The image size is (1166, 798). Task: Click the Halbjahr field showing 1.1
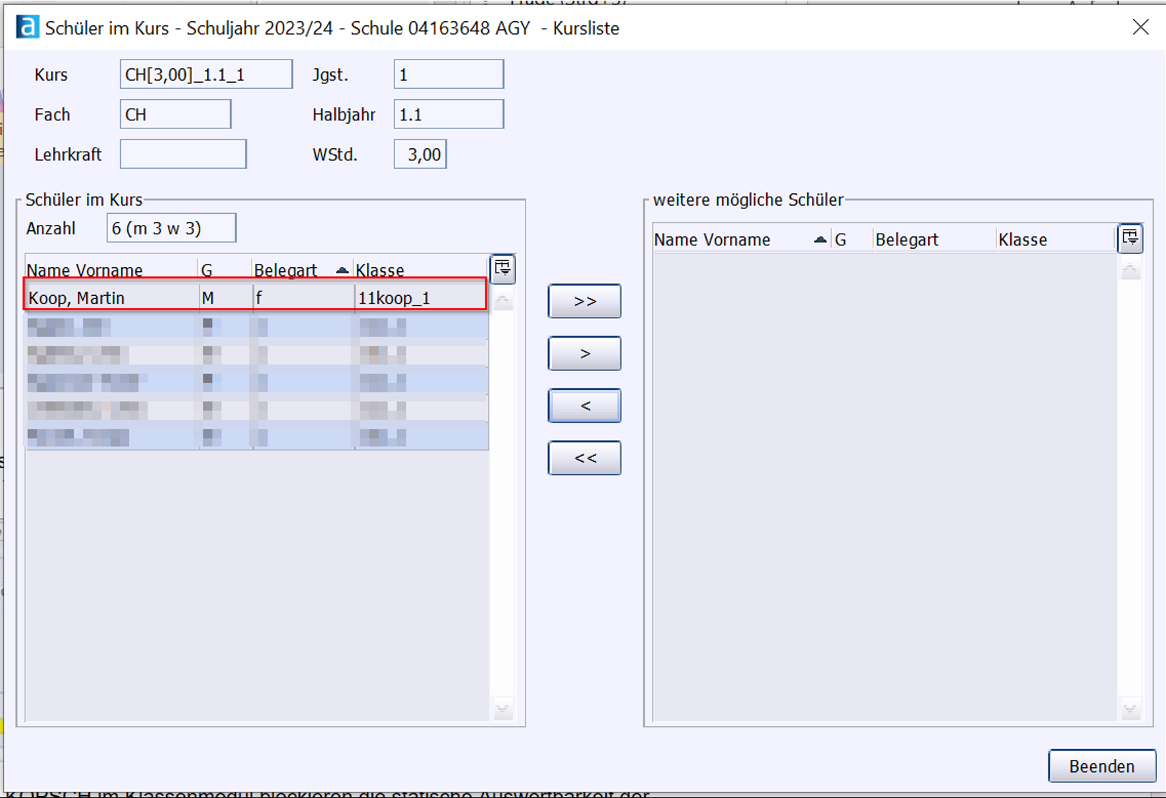coord(448,114)
